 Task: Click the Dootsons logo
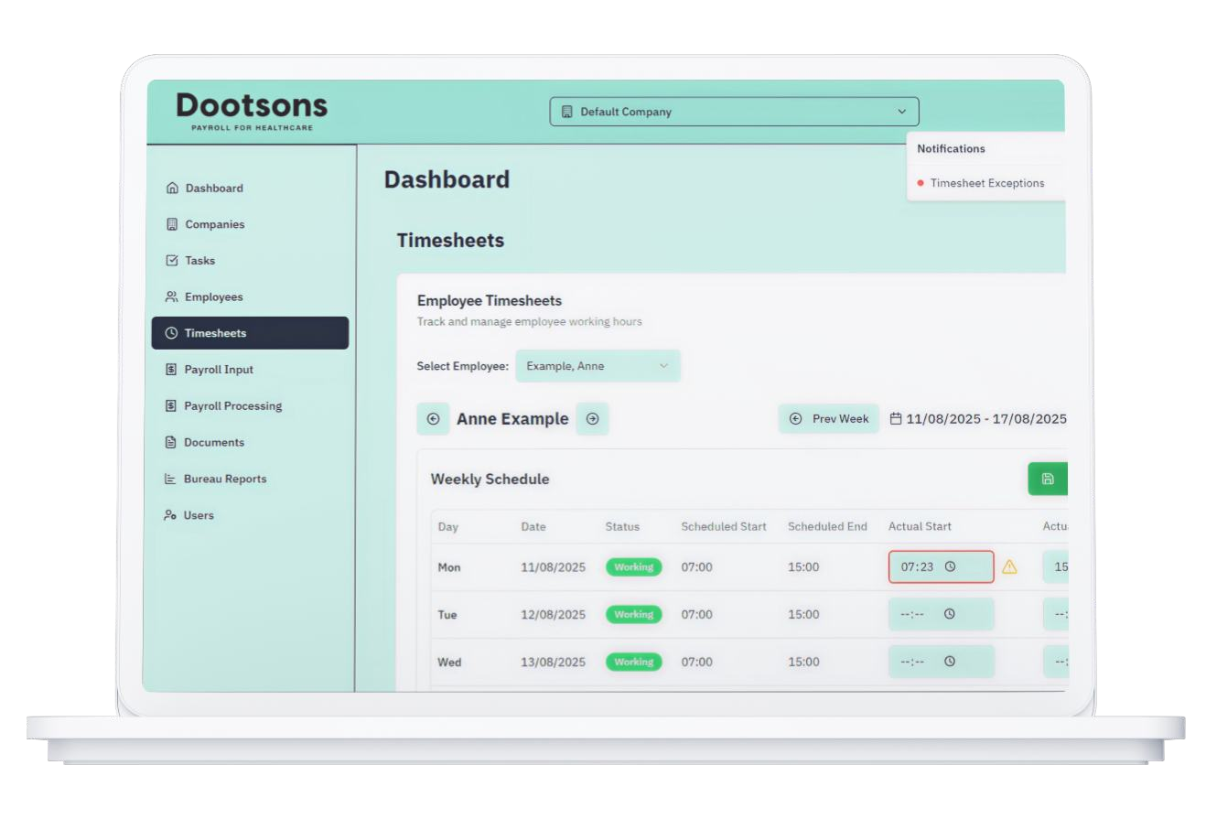252,112
